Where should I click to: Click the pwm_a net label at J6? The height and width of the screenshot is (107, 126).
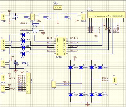(12, 78)
